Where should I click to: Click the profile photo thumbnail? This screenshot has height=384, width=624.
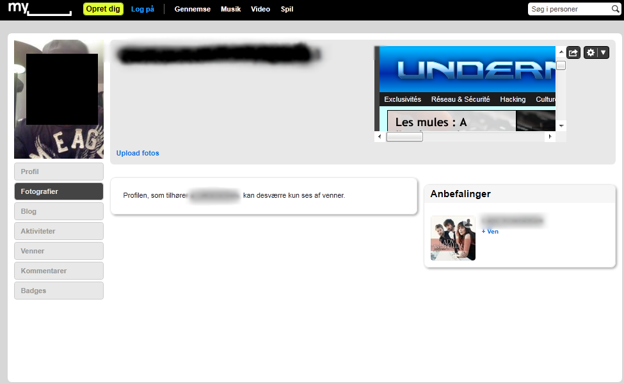(59, 99)
